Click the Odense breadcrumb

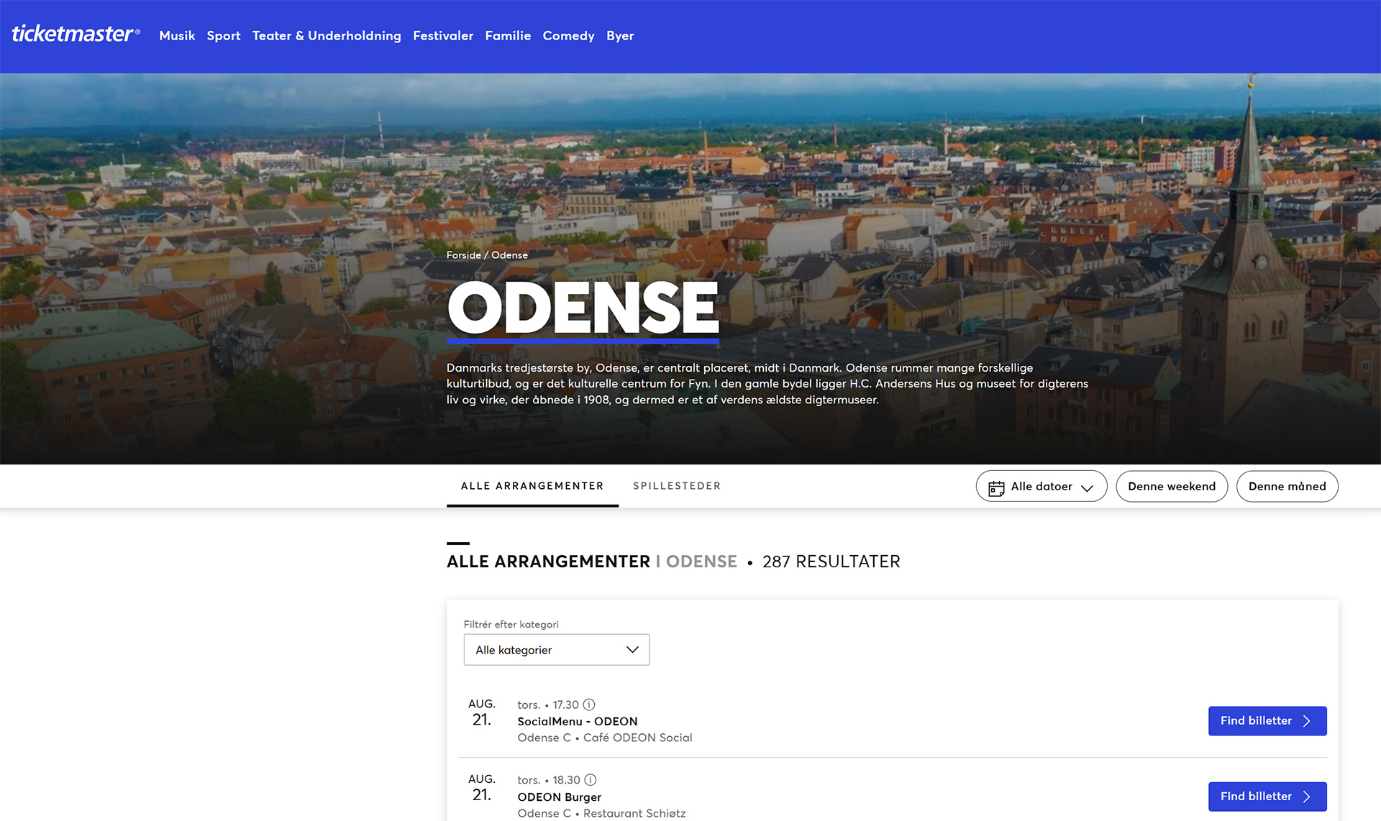click(509, 255)
